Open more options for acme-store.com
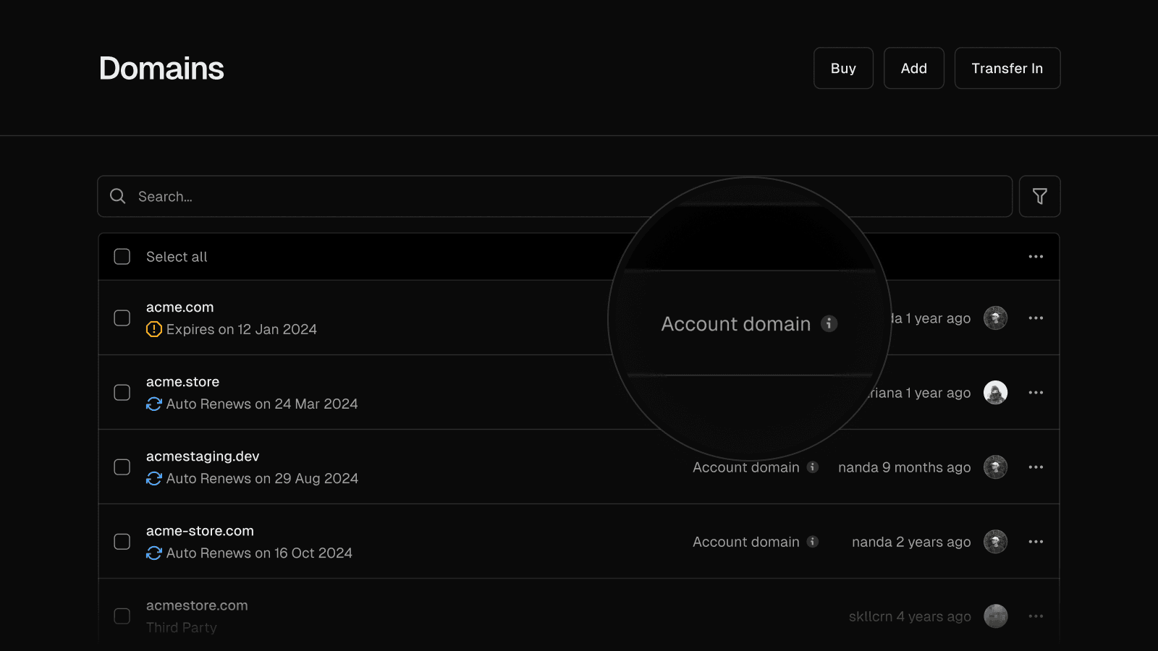The image size is (1158, 651). click(1036, 542)
